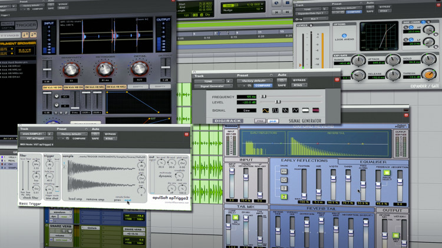The height and width of the screenshot is (248, 442).
Task: Click the red target icon in Signal Generator header
Action: 337,80
